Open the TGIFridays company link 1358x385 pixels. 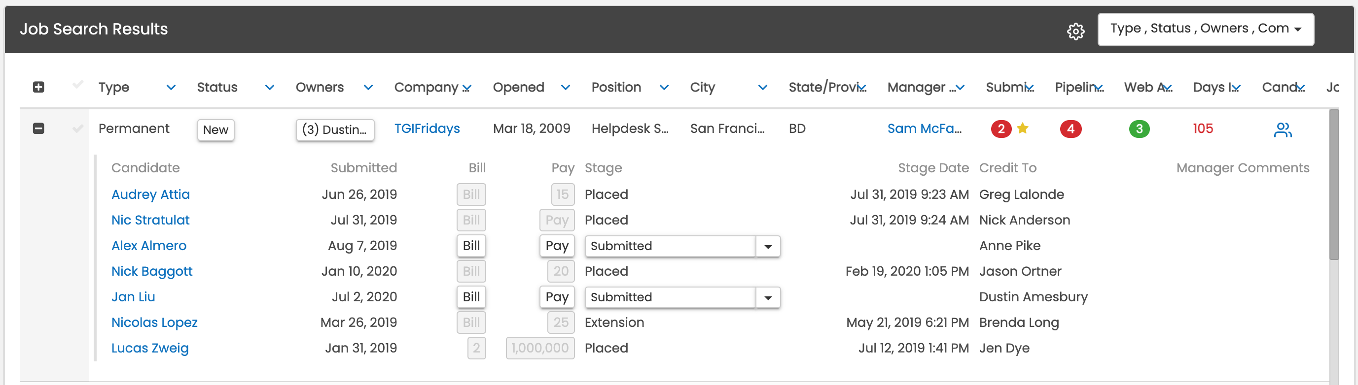[x=427, y=128]
